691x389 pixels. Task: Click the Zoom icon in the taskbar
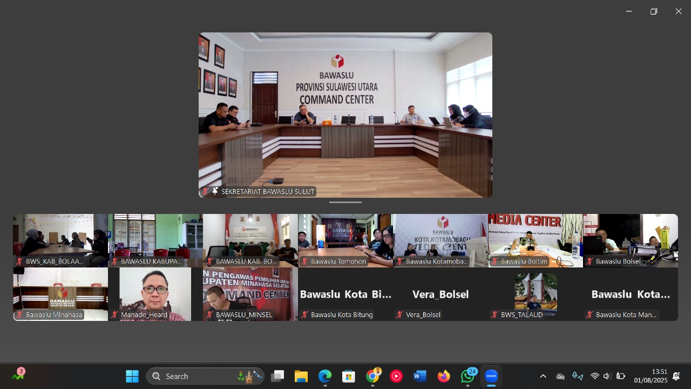click(x=491, y=376)
